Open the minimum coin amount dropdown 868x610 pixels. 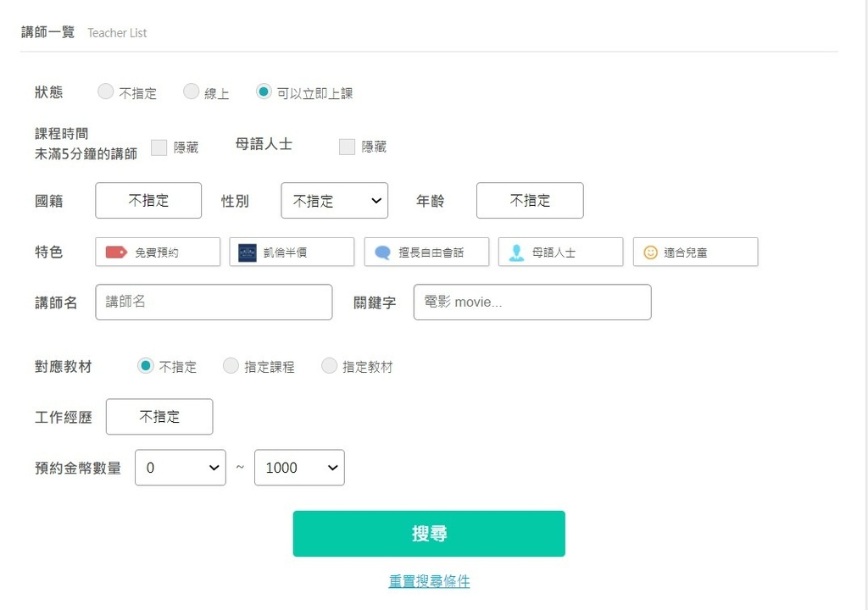pyautogui.click(x=181, y=468)
